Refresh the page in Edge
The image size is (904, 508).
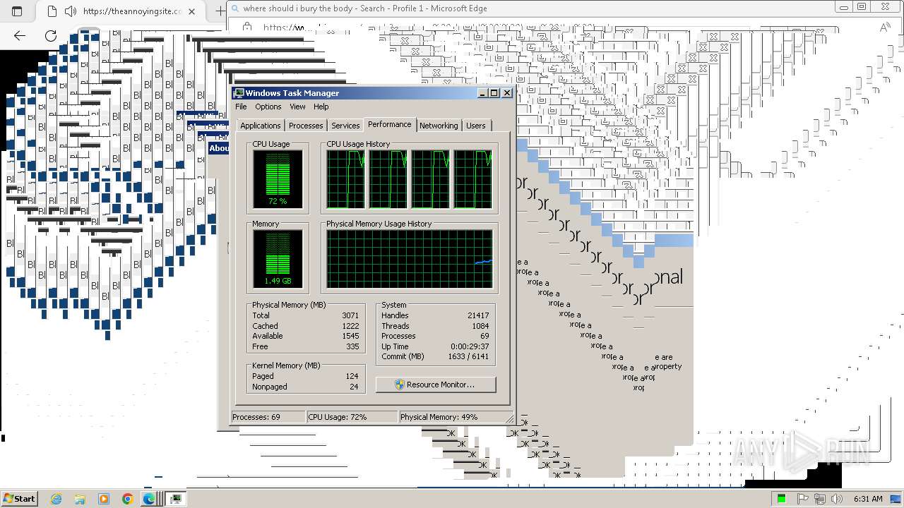tap(51, 35)
